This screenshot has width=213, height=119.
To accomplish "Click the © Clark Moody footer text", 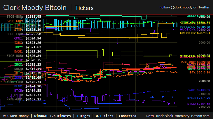I will pos(16,116).
